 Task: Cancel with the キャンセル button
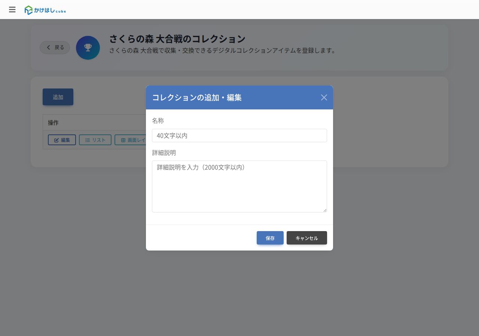tap(307, 238)
